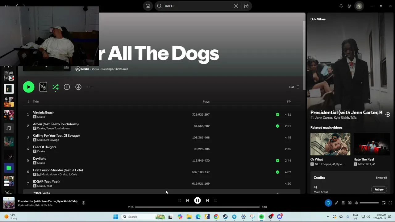Image resolution: width=395 pixels, height=222 pixels.
Task: Sort tracks by the duration clock header
Action: (289, 101)
